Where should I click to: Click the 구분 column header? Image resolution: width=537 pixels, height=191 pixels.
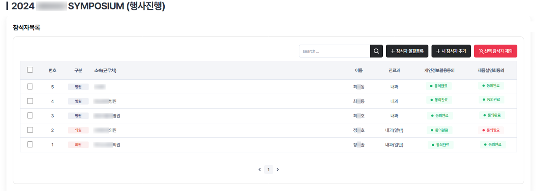coord(78,70)
